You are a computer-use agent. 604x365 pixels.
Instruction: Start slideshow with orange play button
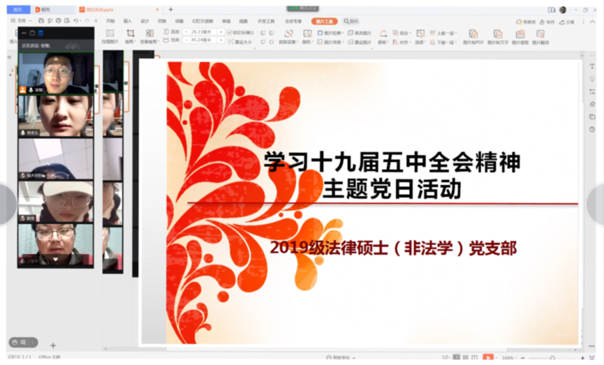[x=488, y=358]
